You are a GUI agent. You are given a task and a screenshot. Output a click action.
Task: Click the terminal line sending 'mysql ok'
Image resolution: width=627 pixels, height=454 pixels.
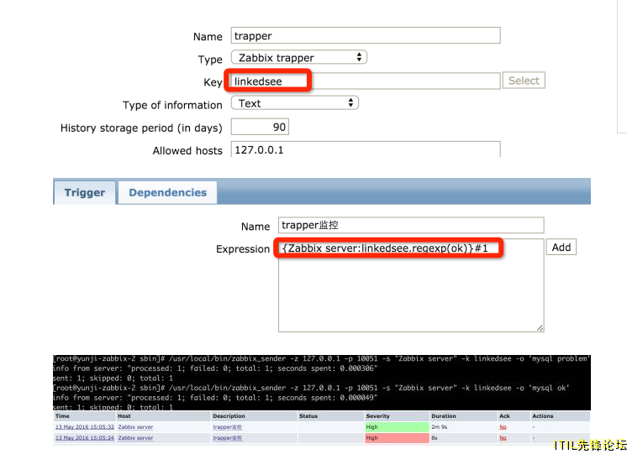[x=312, y=388]
